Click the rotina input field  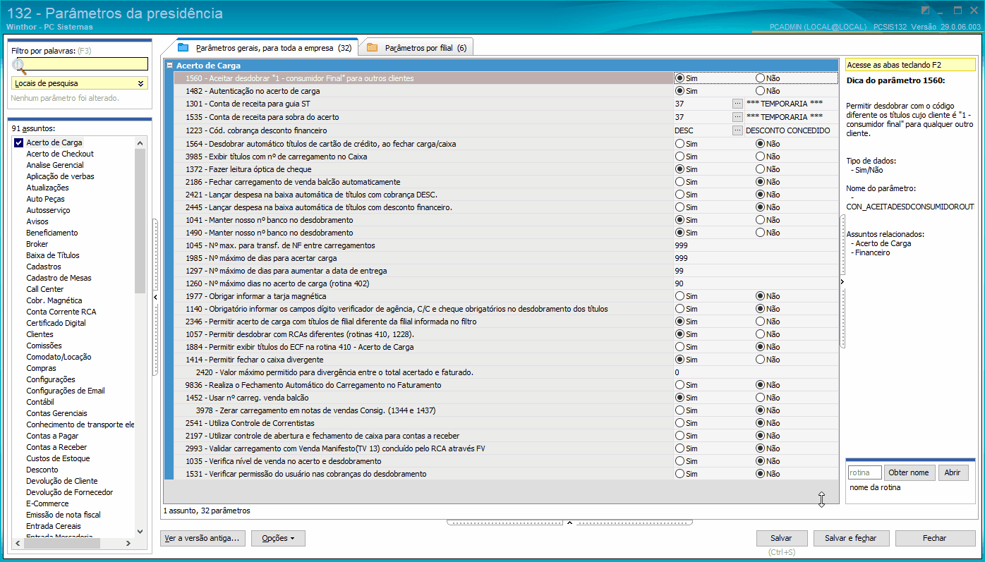864,472
